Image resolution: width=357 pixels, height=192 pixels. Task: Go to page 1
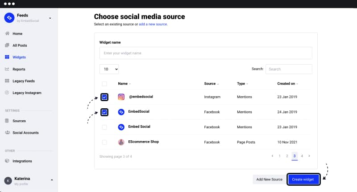[x=280, y=156]
